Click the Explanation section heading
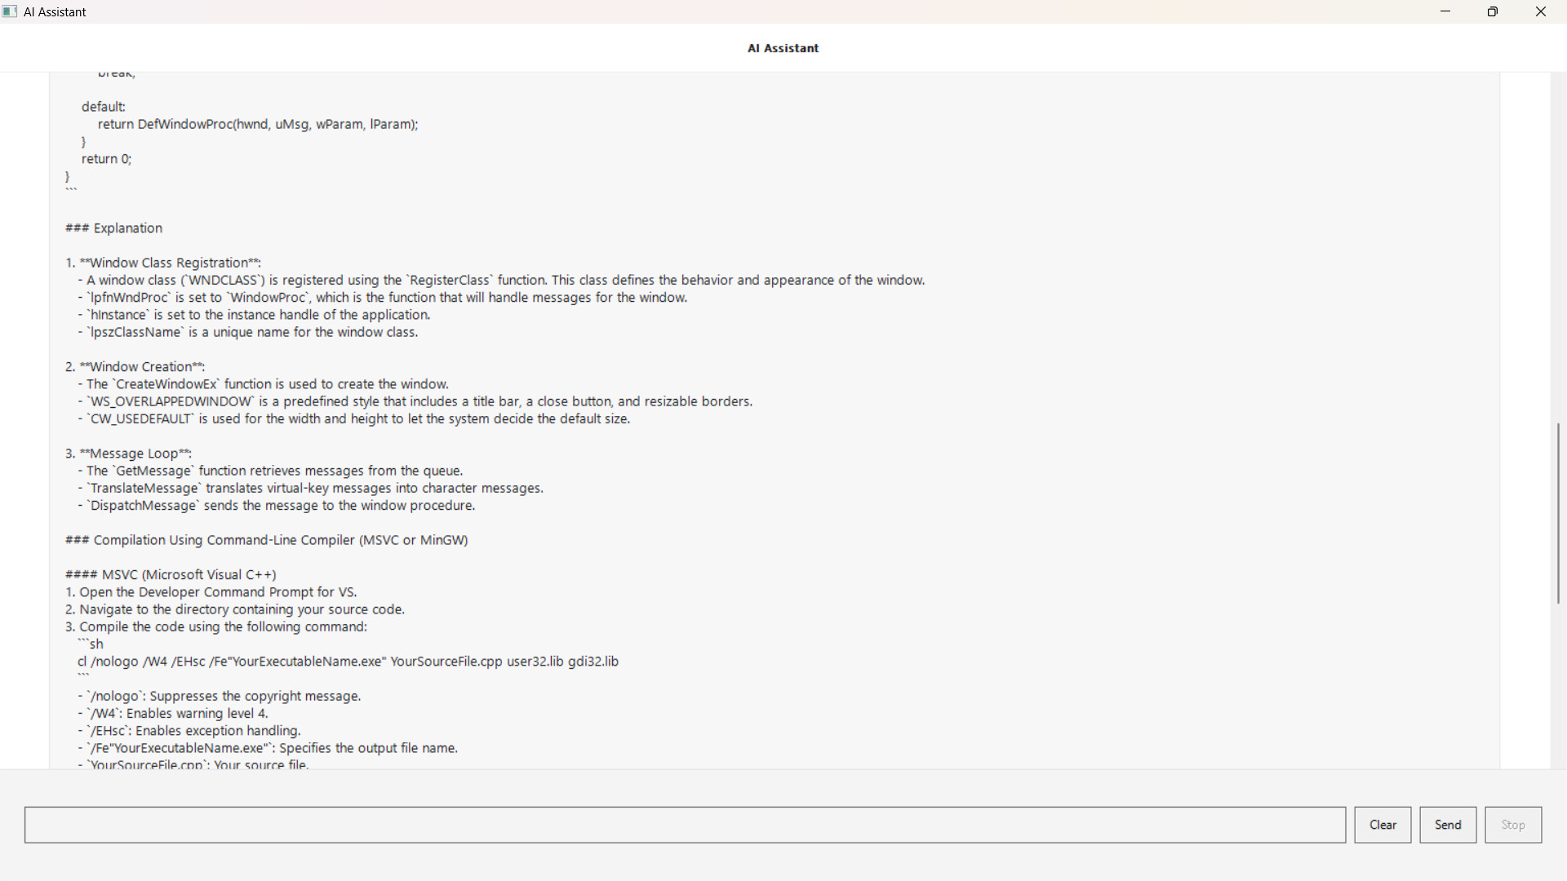Viewport: 1567px width, 881px height. (113, 228)
